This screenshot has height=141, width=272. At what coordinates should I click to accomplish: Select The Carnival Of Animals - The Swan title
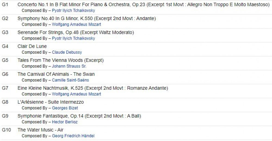(56, 74)
